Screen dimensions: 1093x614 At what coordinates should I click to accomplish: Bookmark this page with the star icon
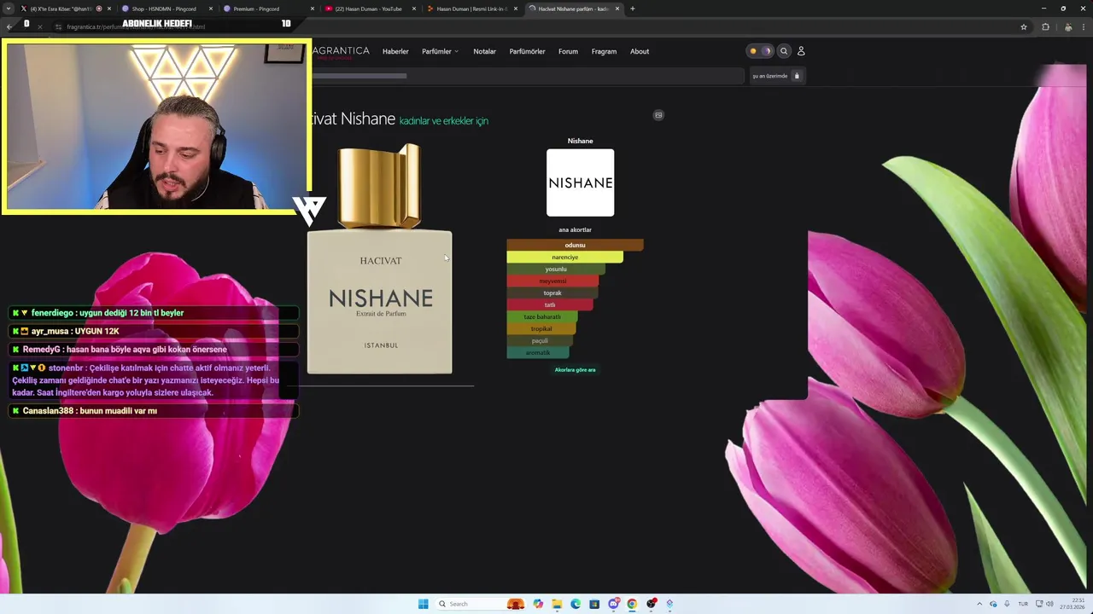point(1023,26)
